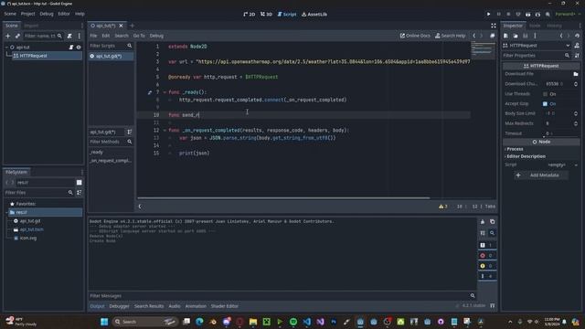585x329 pixels.
Task: Fold the _ready function in the code gutter
Action: click(165, 92)
